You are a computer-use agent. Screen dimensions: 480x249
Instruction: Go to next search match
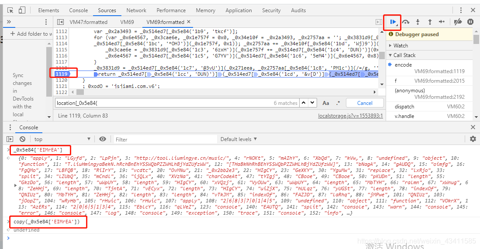tap(312, 103)
